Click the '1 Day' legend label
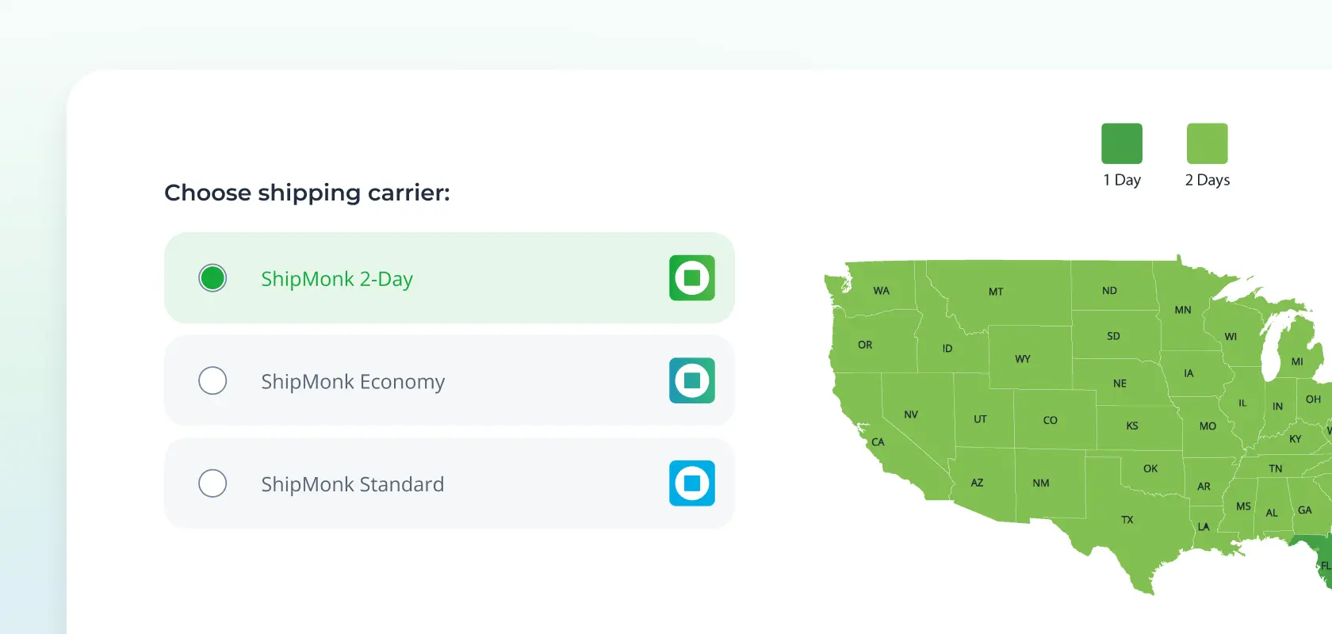1332x634 pixels. [x=1121, y=179]
